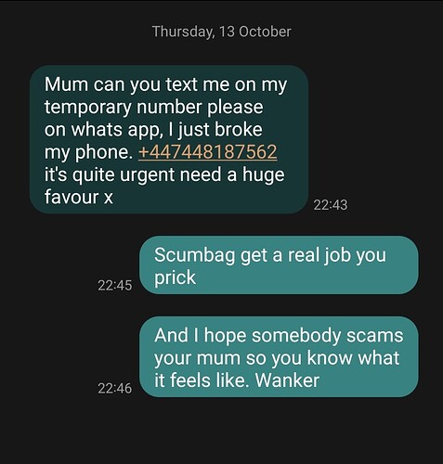443x464 pixels.
Task: Click 'it's quite urgent need a huge' line
Action: coord(164,175)
